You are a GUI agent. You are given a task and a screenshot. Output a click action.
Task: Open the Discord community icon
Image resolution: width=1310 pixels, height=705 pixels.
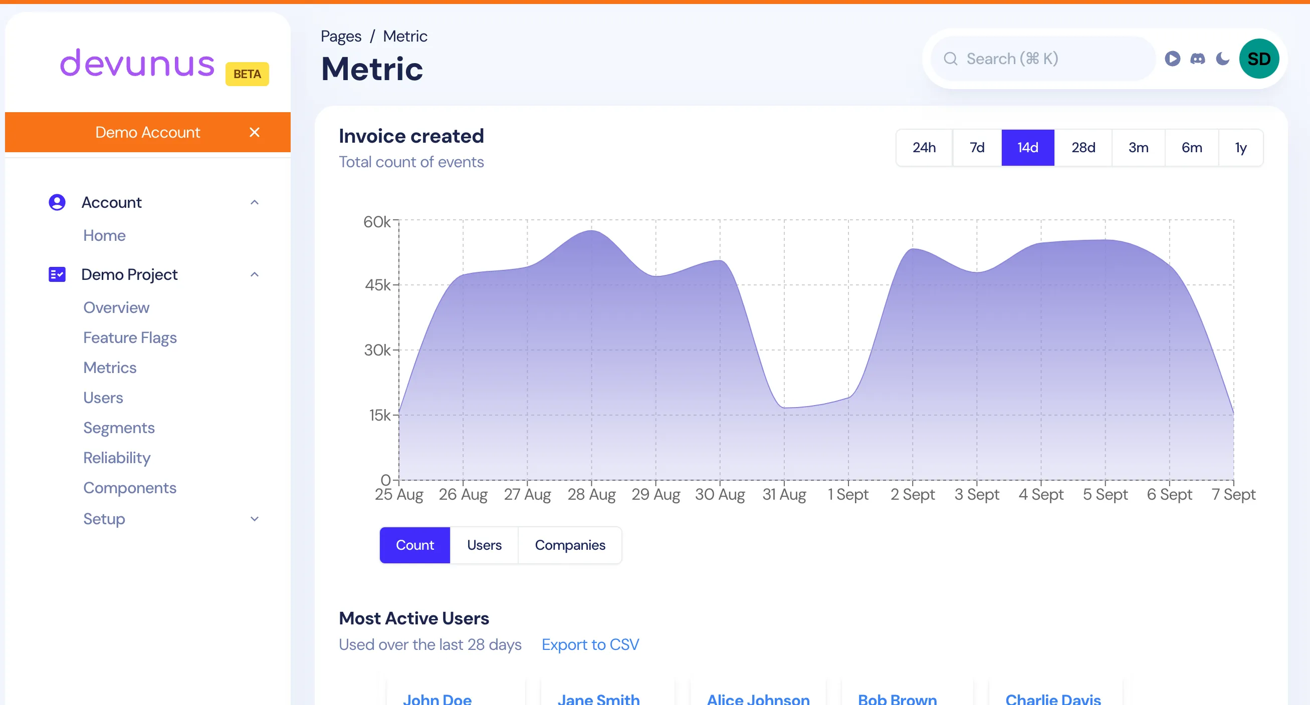click(1198, 59)
